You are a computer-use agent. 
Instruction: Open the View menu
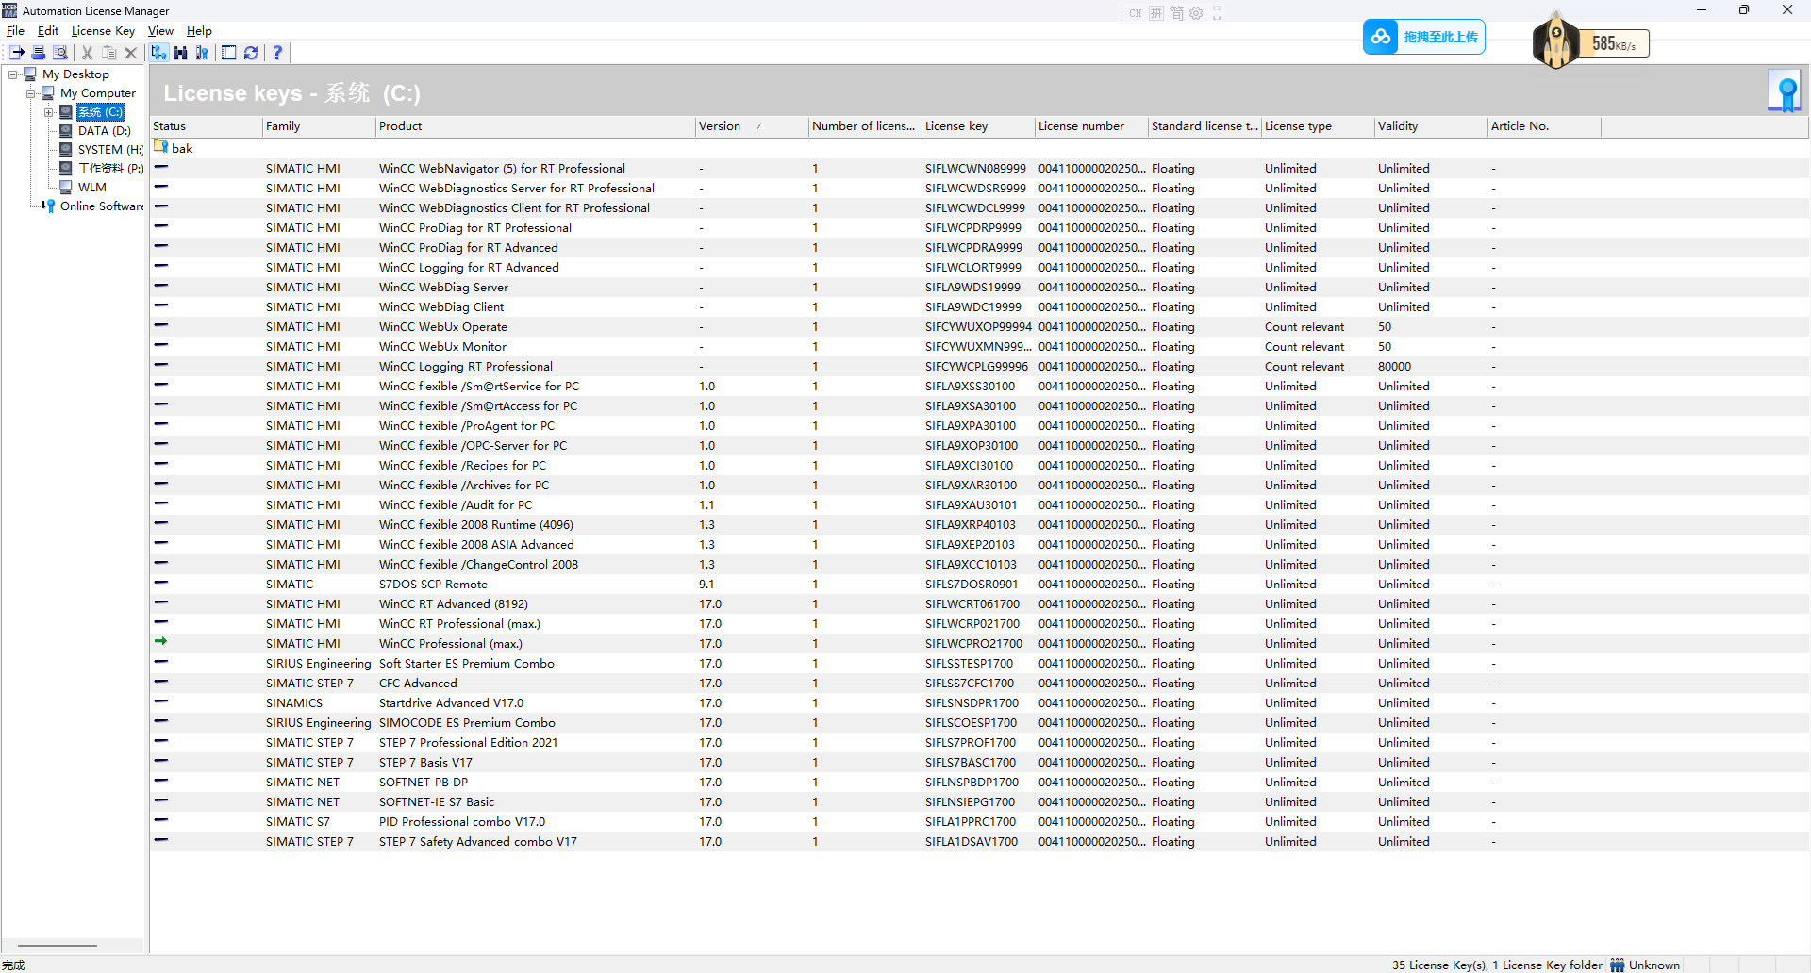[160, 31]
